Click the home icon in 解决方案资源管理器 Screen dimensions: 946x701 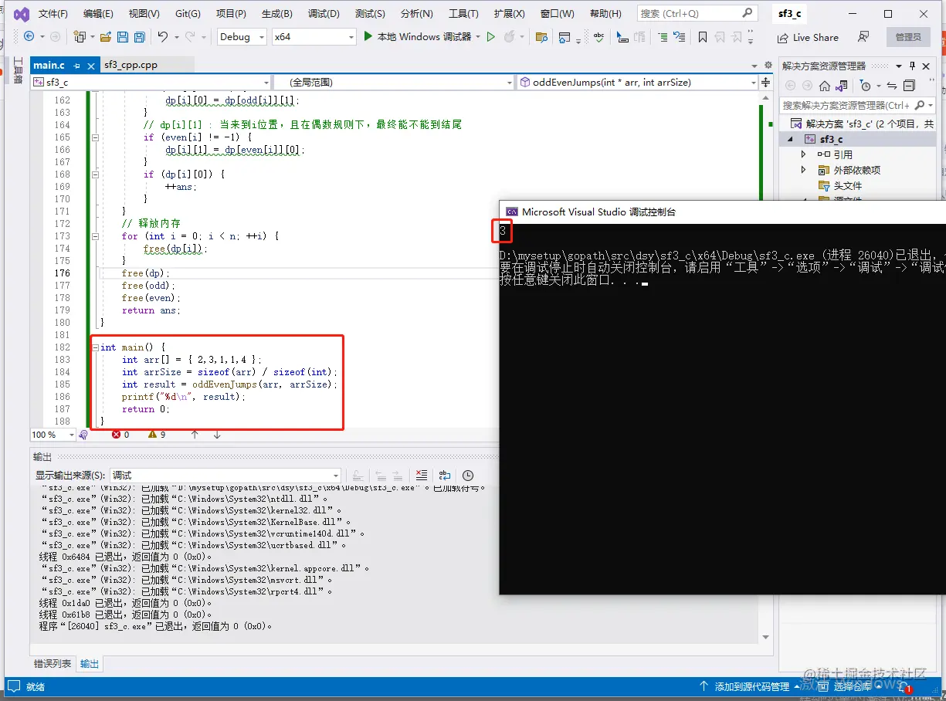(x=825, y=86)
